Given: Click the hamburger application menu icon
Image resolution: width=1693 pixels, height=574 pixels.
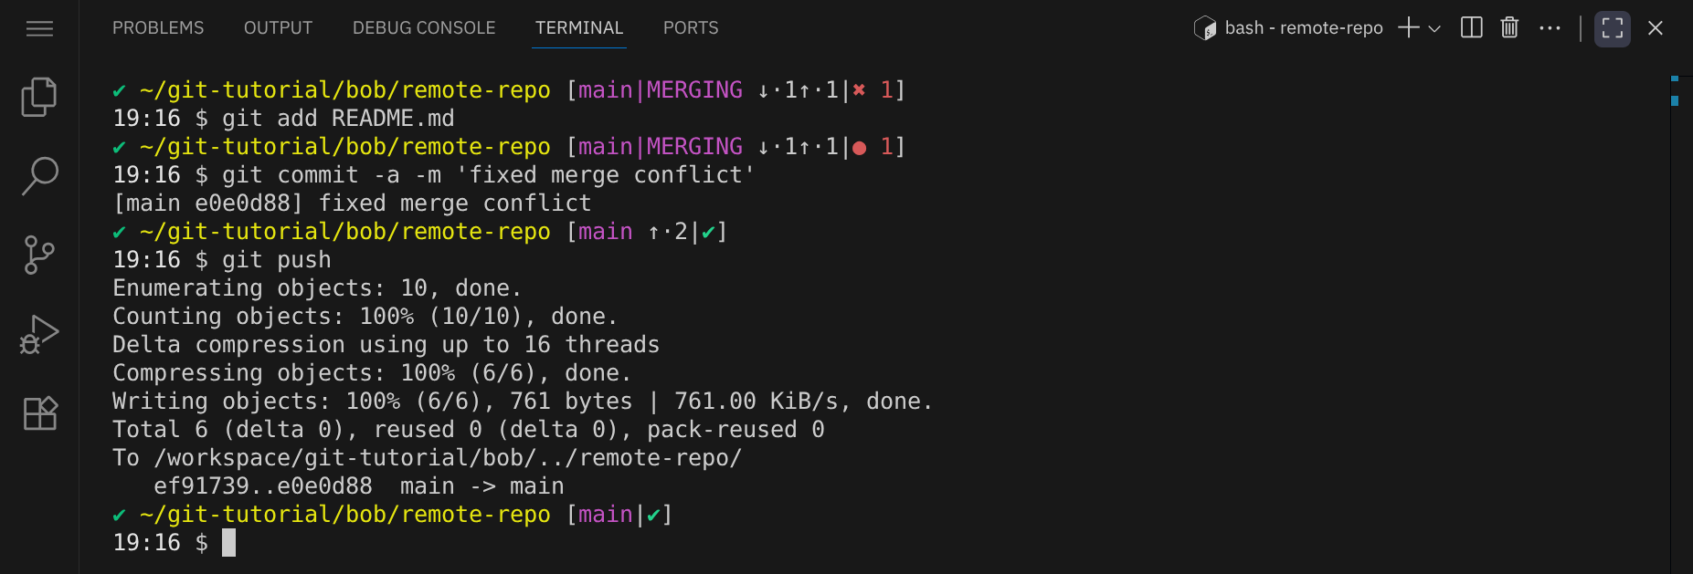Looking at the screenshot, I should (39, 29).
